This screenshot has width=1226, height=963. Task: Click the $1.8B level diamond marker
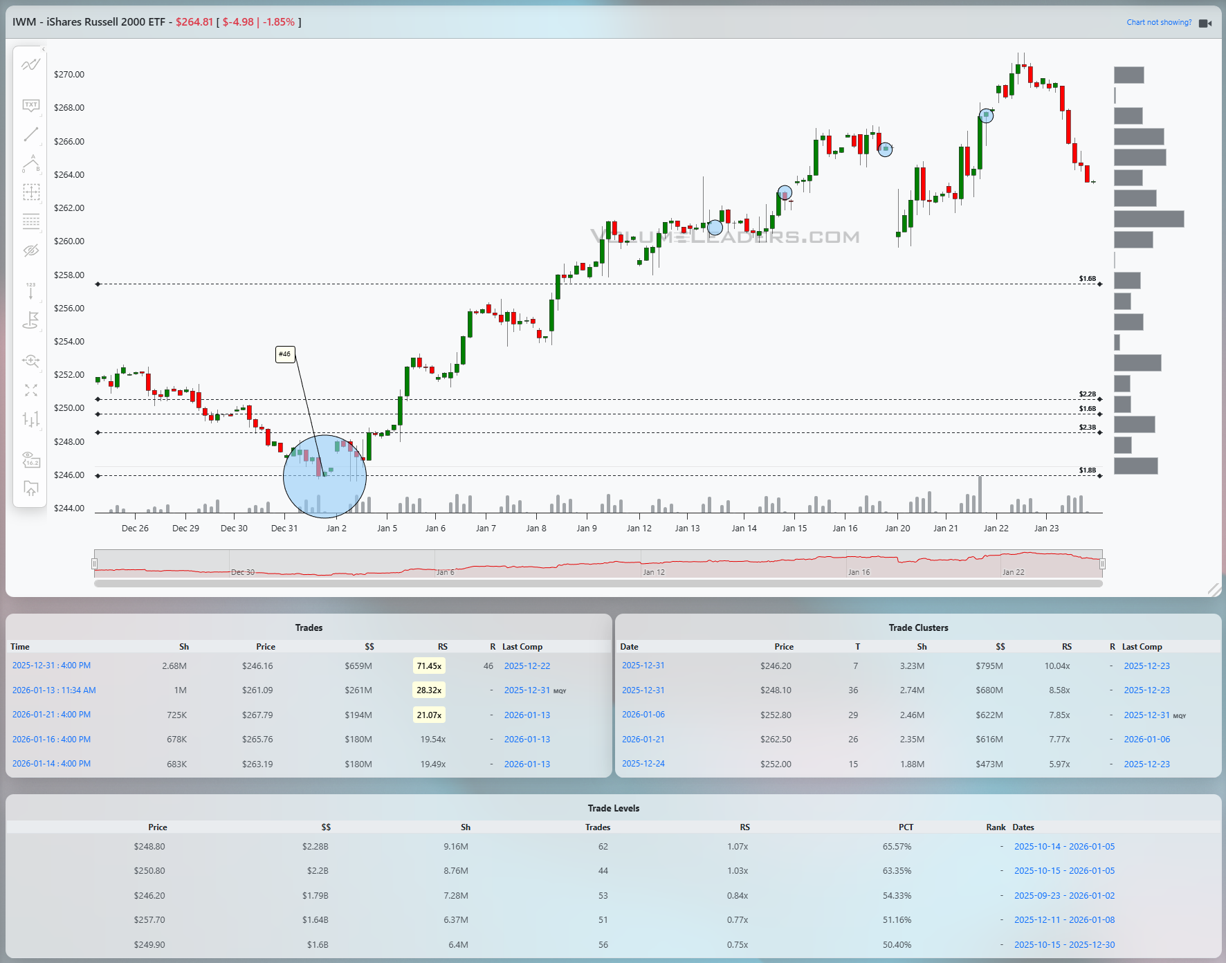(x=1100, y=476)
